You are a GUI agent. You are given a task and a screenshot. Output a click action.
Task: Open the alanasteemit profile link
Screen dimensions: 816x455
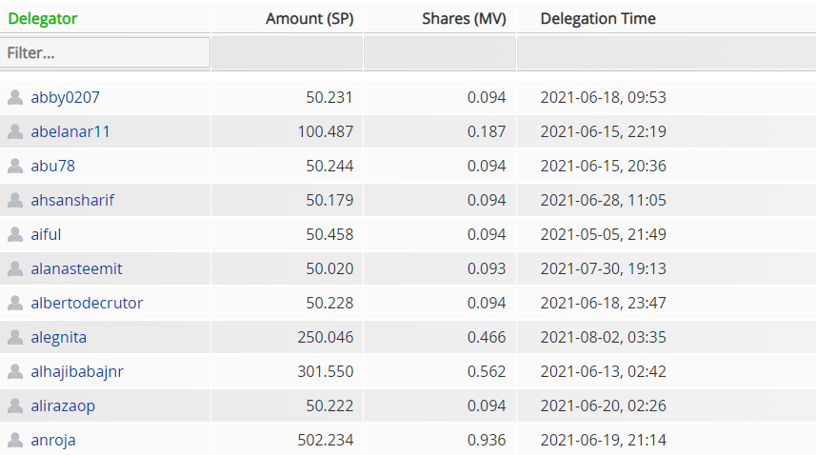(x=76, y=268)
